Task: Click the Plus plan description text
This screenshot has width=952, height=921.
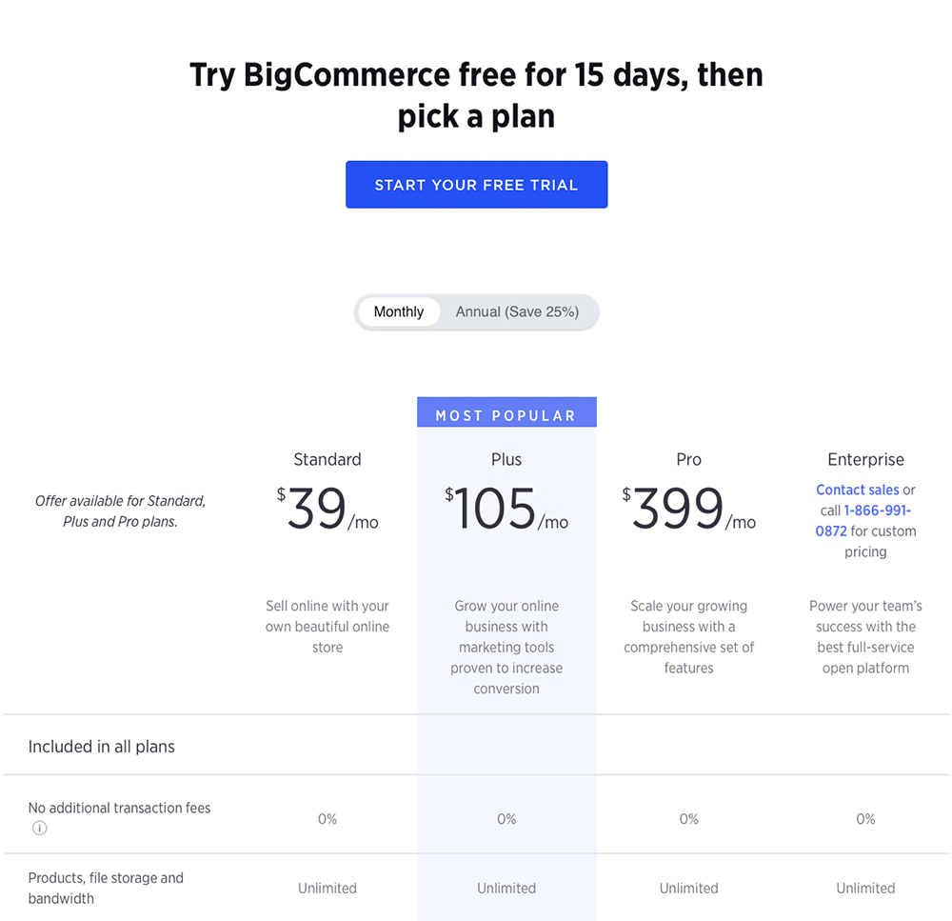Action: click(506, 647)
